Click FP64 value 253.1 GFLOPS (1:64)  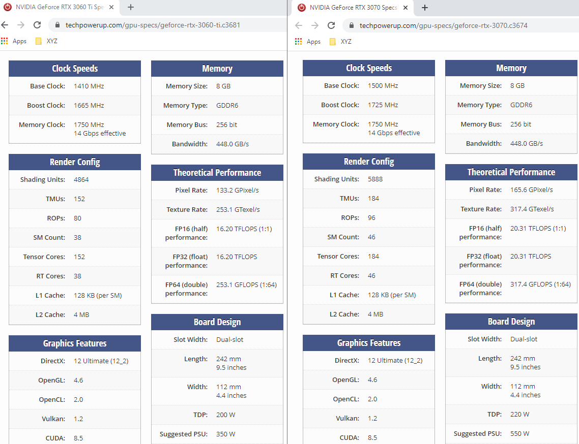246,284
